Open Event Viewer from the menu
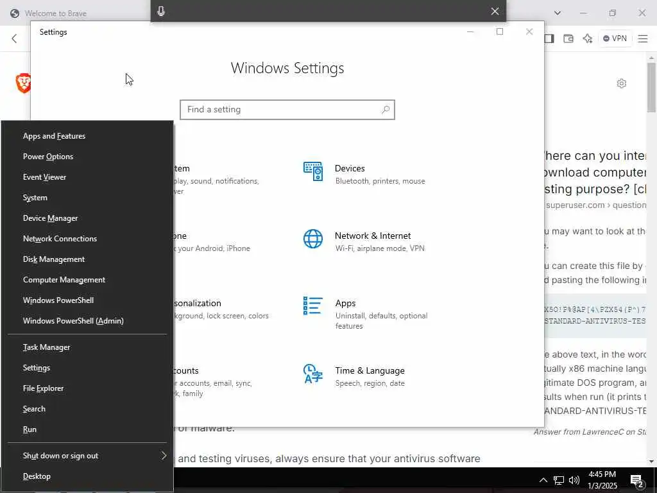The image size is (657, 493). pyautogui.click(x=87, y=177)
